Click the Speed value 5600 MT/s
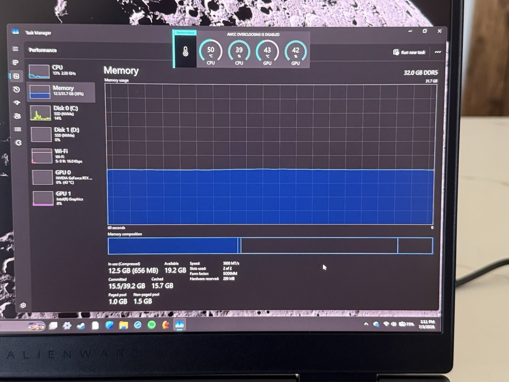Image resolution: width=509 pixels, height=382 pixels. [231, 263]
